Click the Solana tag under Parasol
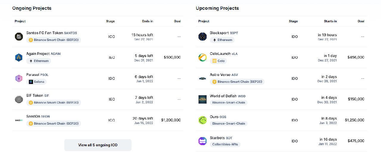The width and height of the screenshot is (381, 154). (x=36, y=82)
